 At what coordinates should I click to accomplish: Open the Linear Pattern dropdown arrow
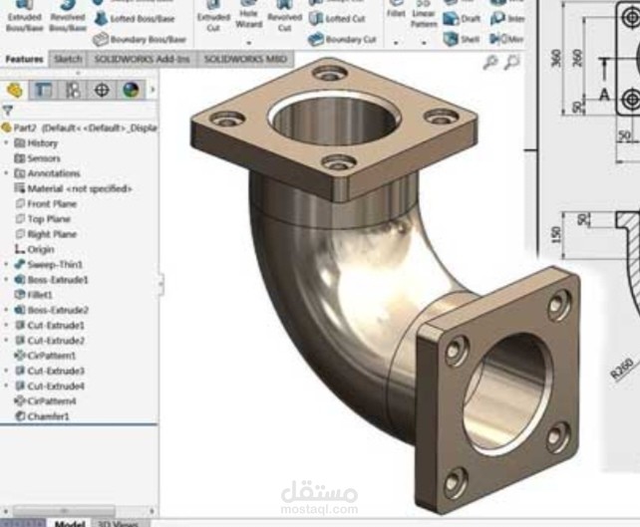tap(424, 42)
